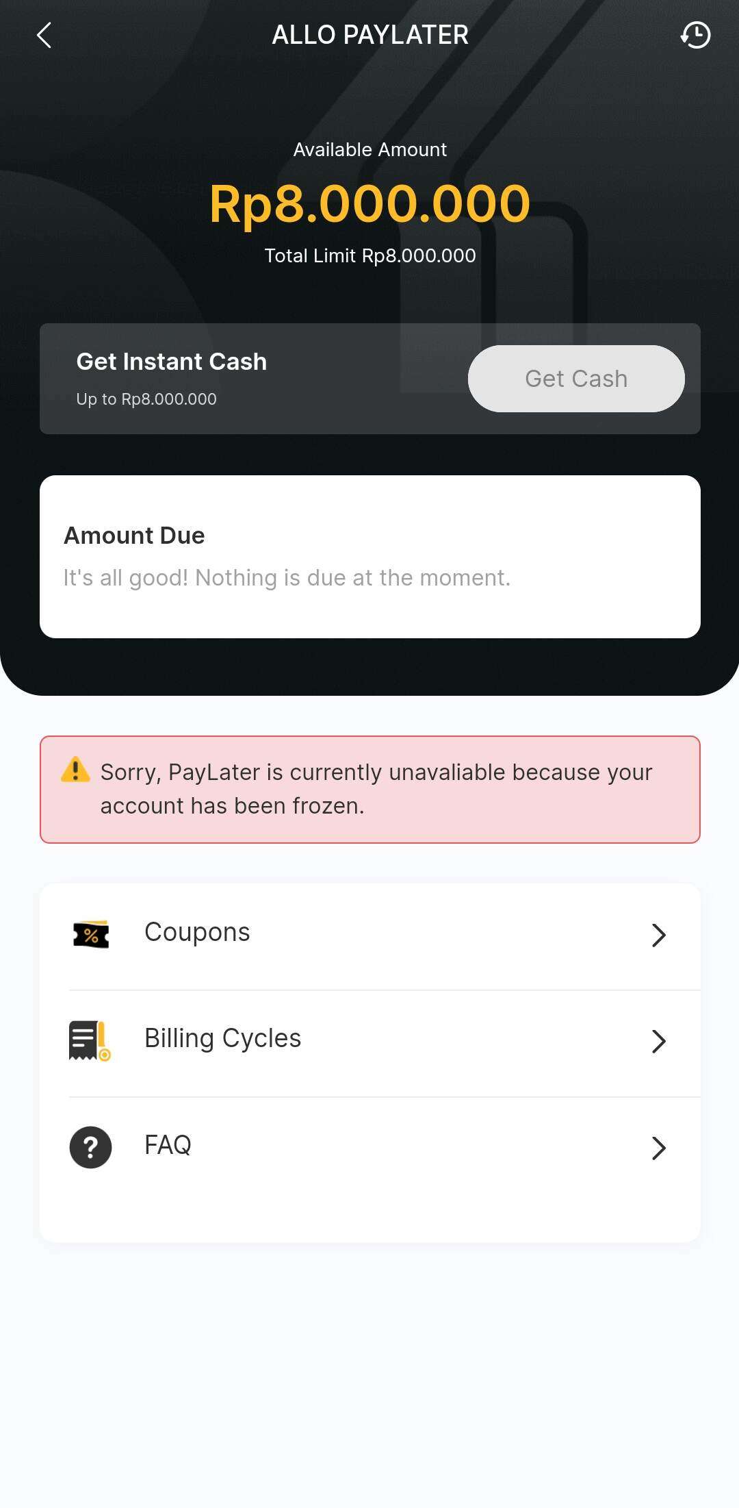This screenshot has width=739, height=1508.
Task: Tap the Rp8.000.000 available amount
Action: 370,203
